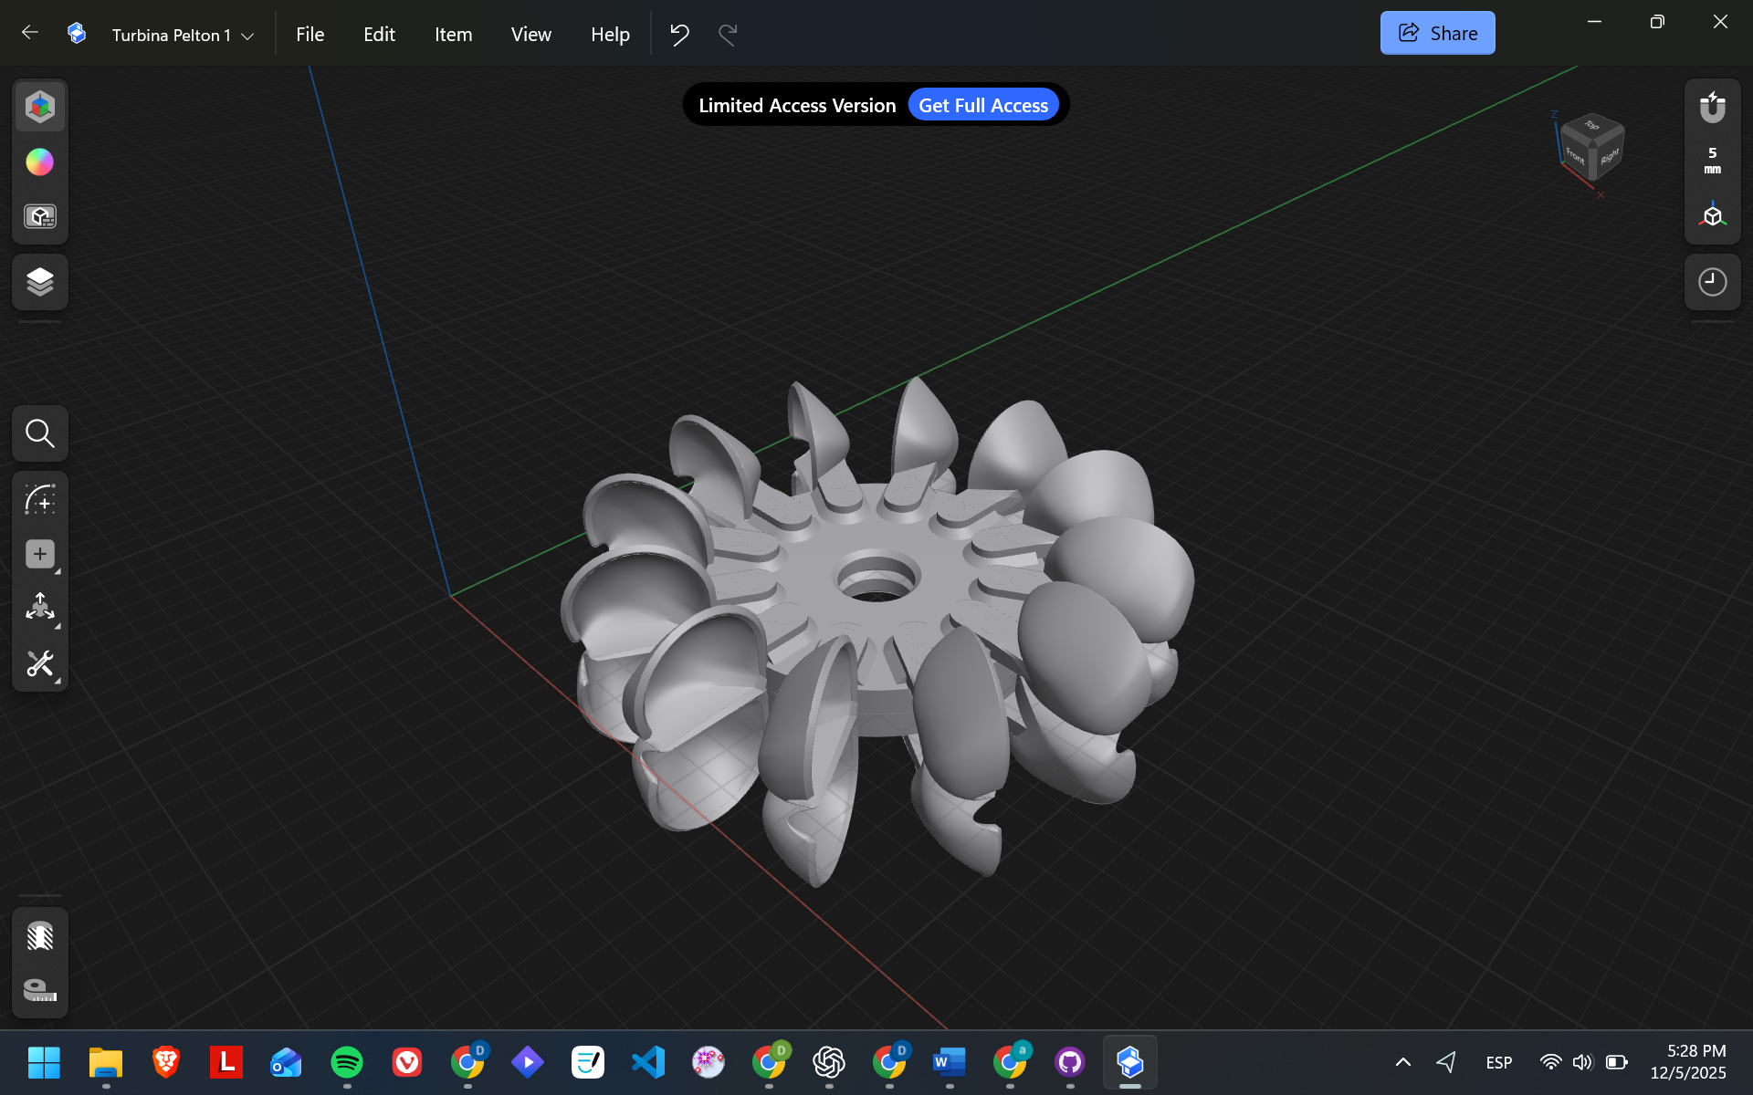Expand the Transform tools flyout
The image size is (1753, 1095).
(x=40, y=609)
